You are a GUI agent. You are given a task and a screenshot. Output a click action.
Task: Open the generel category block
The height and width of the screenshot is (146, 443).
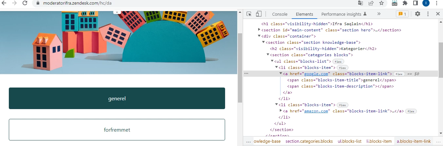tap(117, 98)
